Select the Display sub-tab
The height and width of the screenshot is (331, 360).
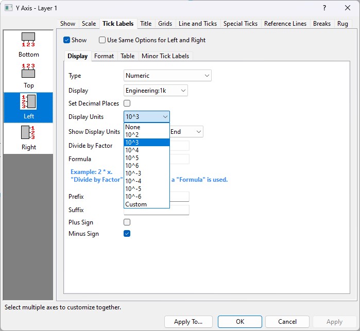click(78, 56)
